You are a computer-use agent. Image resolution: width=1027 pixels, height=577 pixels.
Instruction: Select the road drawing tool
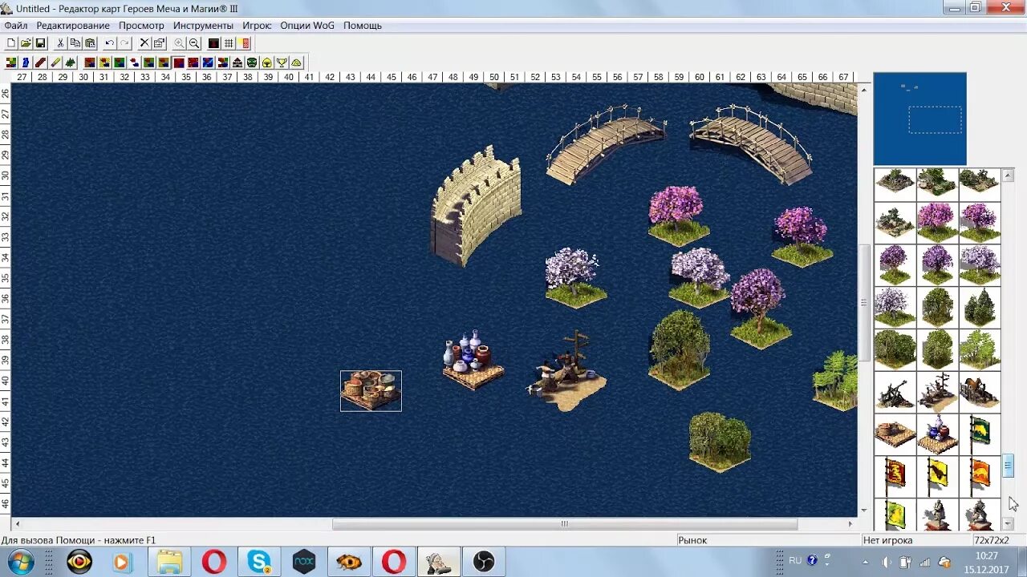tap(40, 63)
